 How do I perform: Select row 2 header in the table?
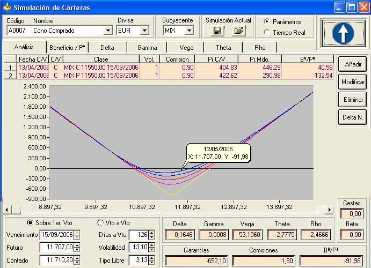click(10, 76)
